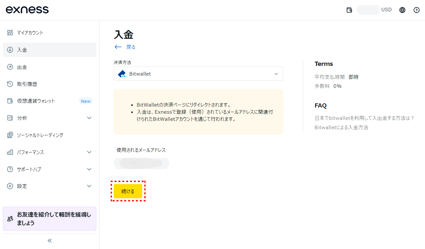425x249 pixels.
Task: Click the 出金 arrow icon
Action: point(10,67)
